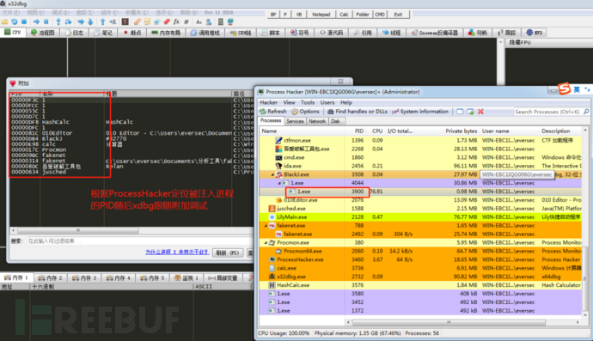593x341 pixels.
Task: Select the HashCalc.exe process row
Action: (420, 285)
